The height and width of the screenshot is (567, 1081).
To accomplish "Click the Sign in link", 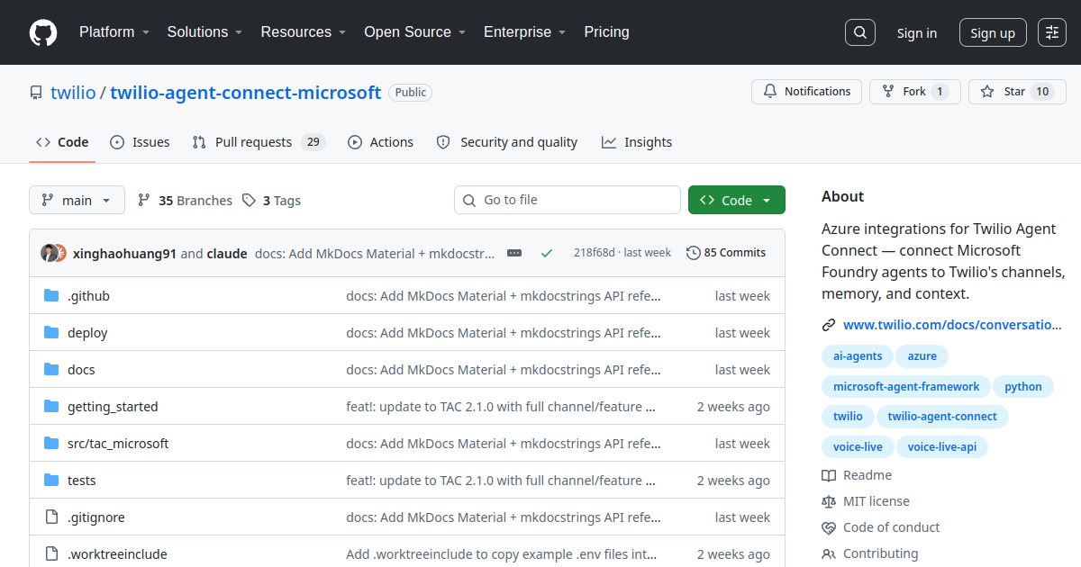I will [916, 33].
